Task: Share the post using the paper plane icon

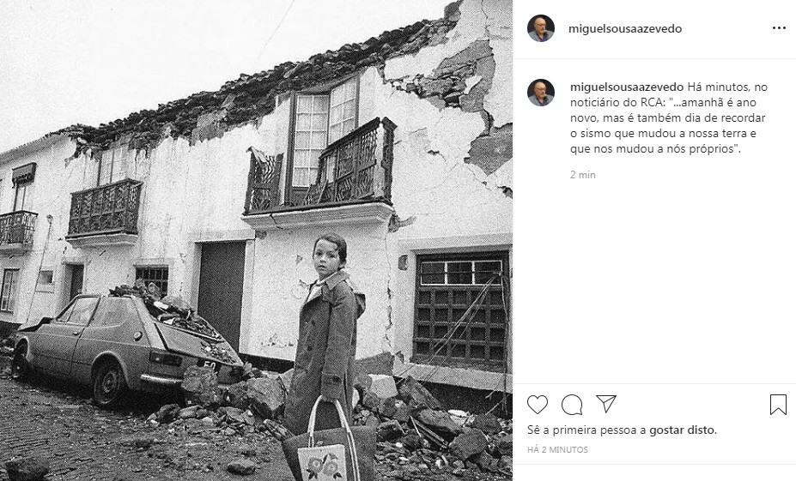Action: click(606, 404)
